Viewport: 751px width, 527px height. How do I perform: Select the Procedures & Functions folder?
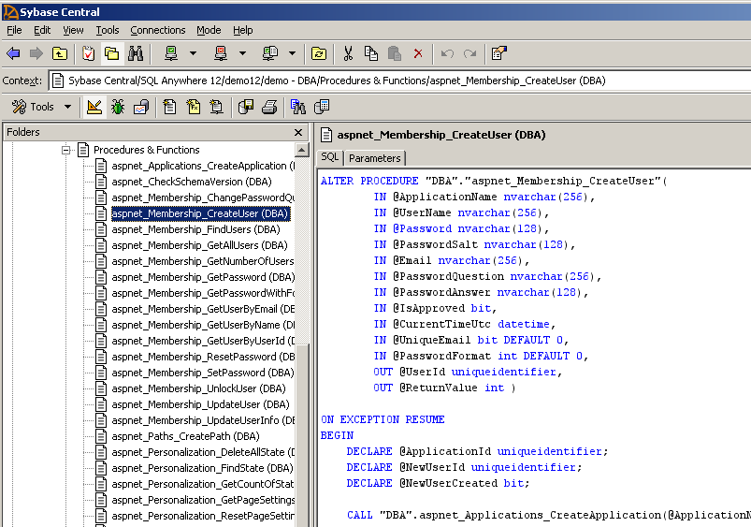pos(146,150)
